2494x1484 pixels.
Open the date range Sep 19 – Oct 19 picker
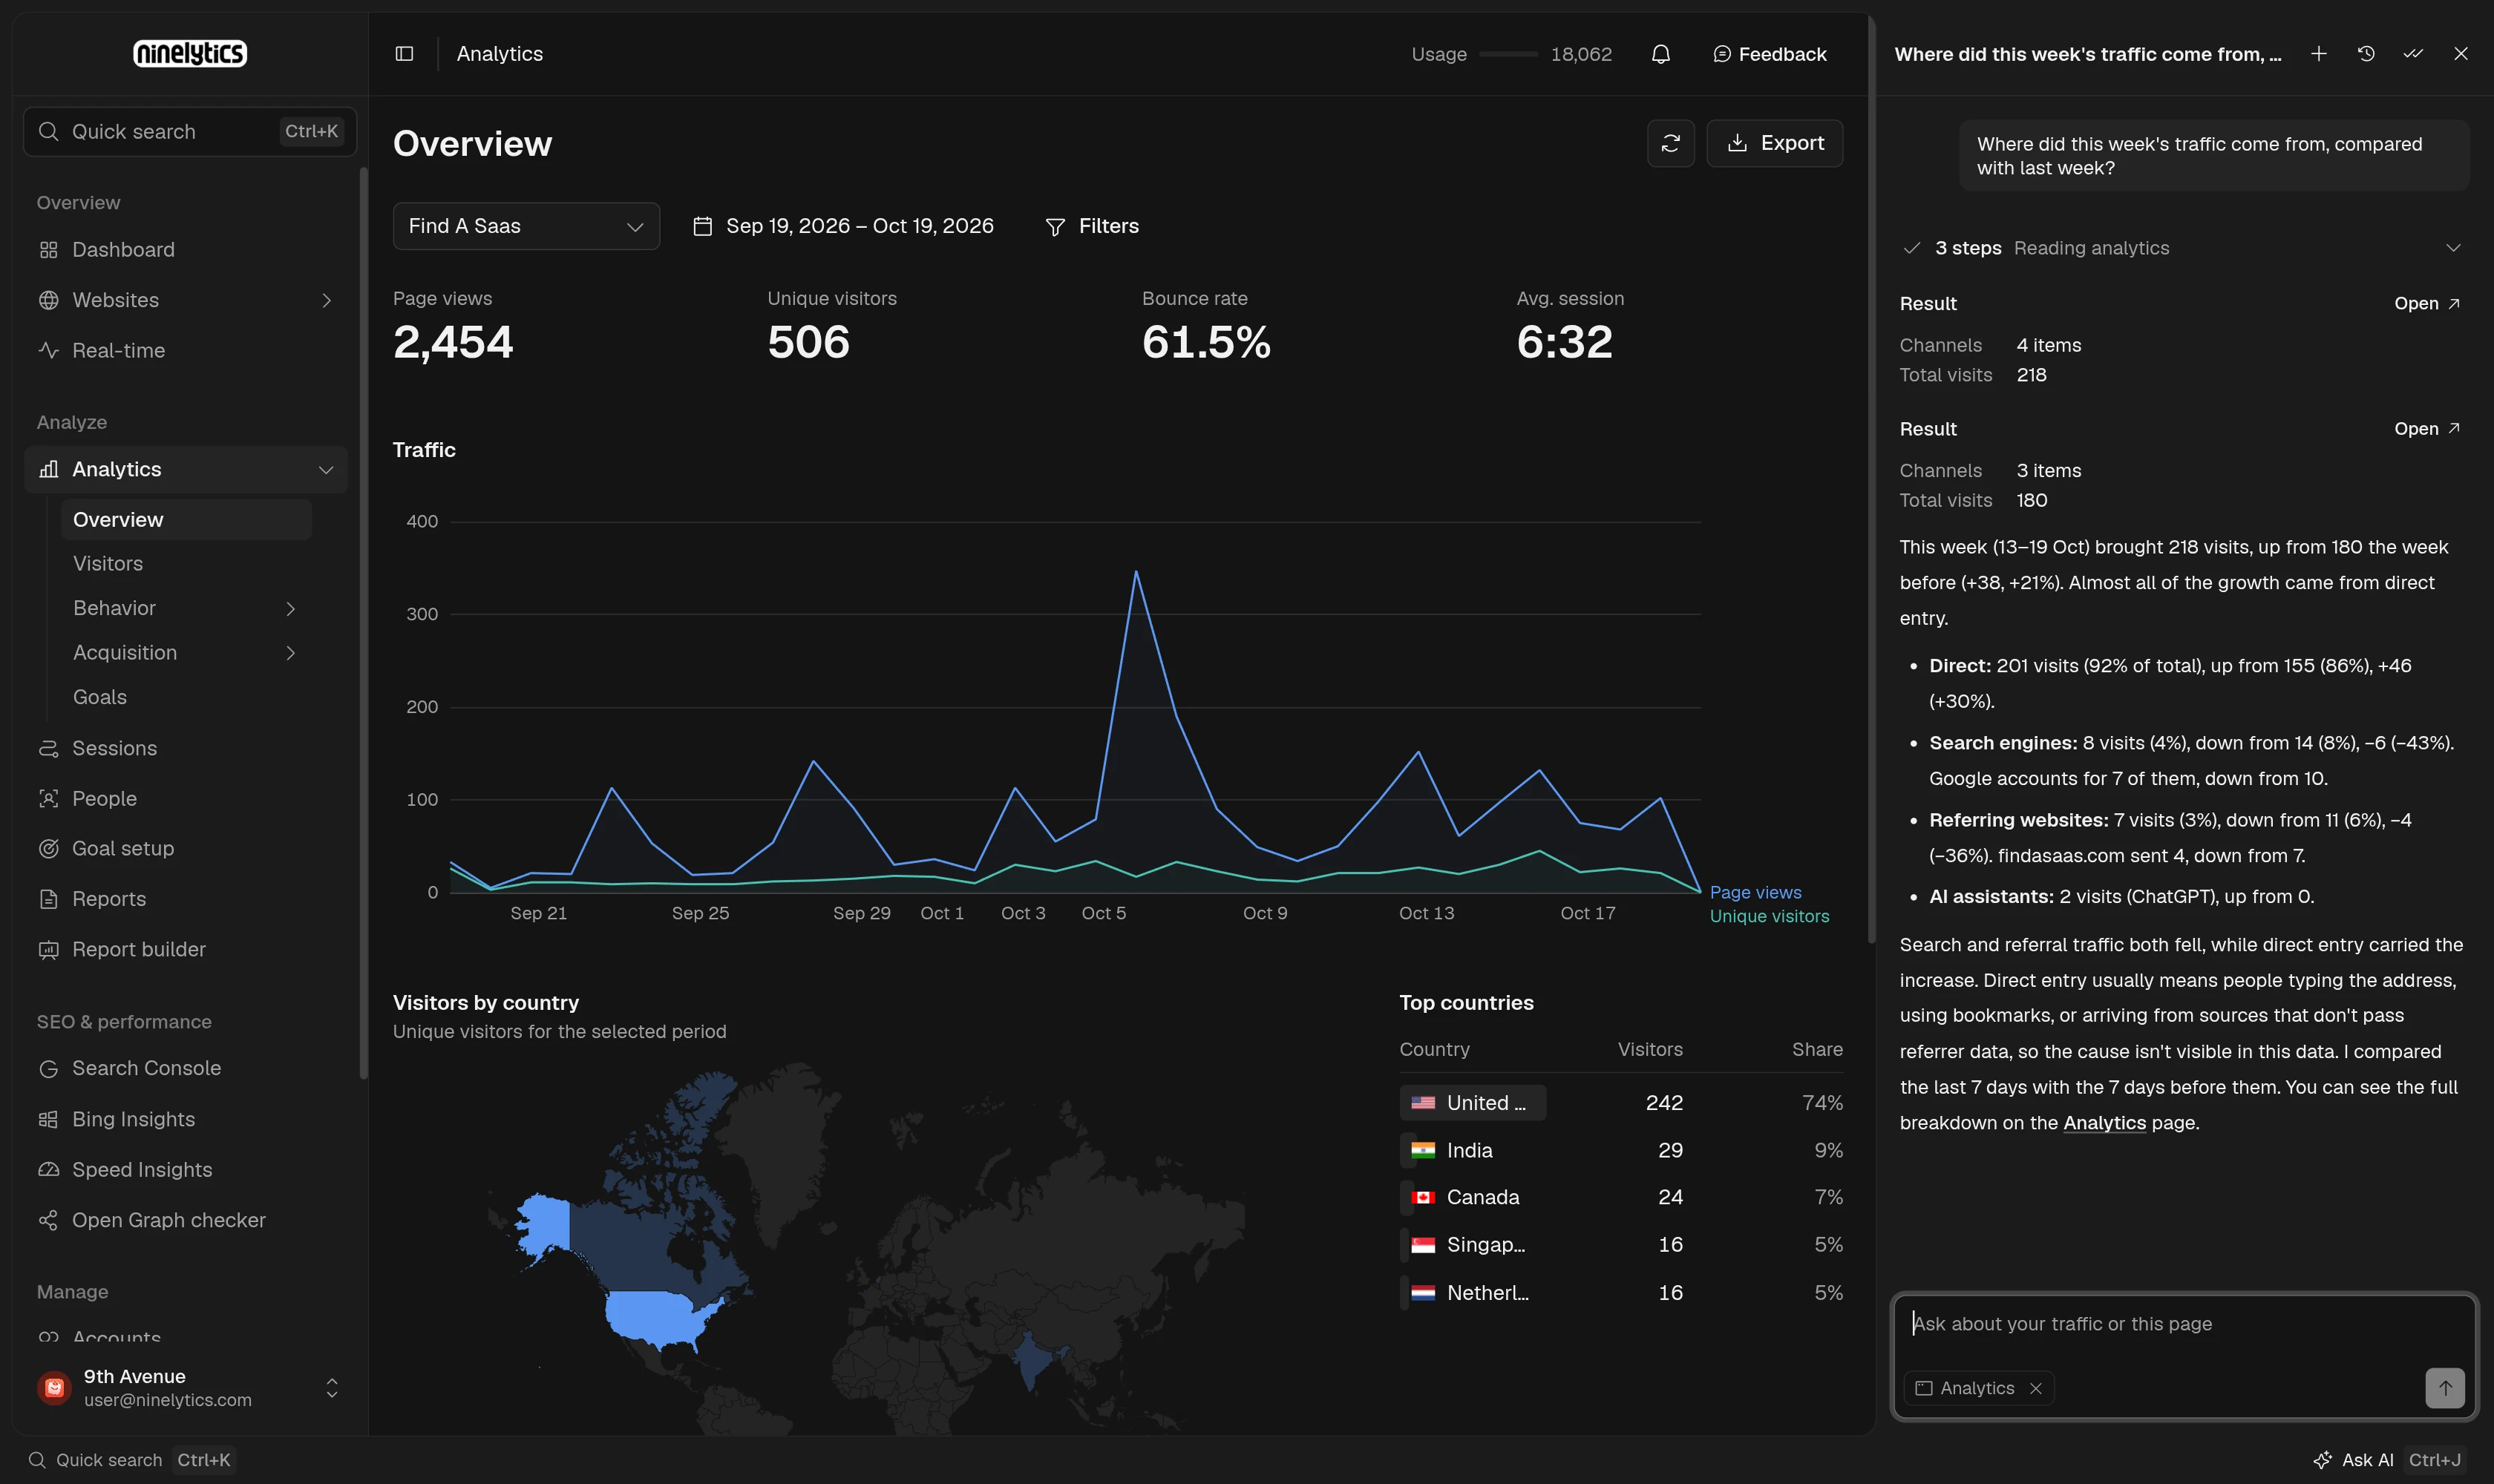click(x=843, y=226)
